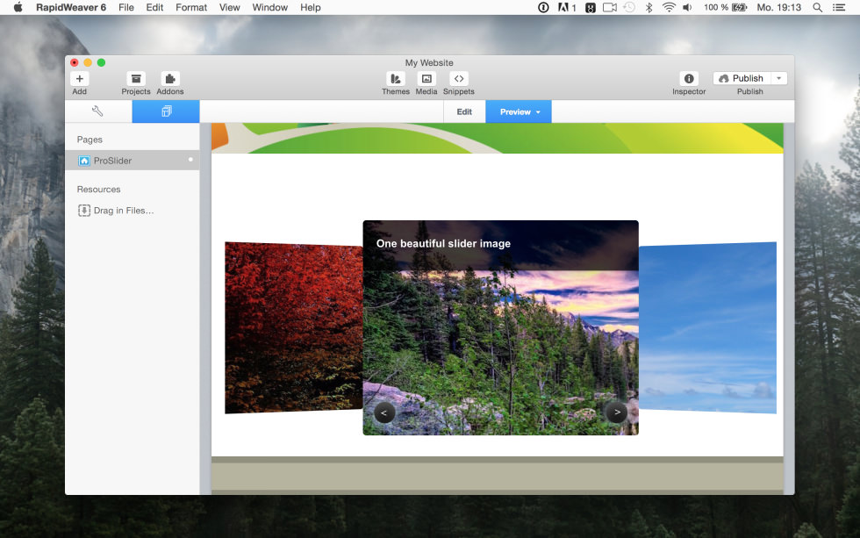The image size is (860, 538).
Task: Select the pages sidebar tab icon
Action: pyautogui.click(x=166, y=111)
